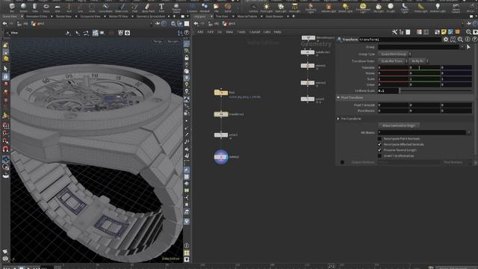Uncheck Recompute Affected Normals

click(x=379, y=144)
